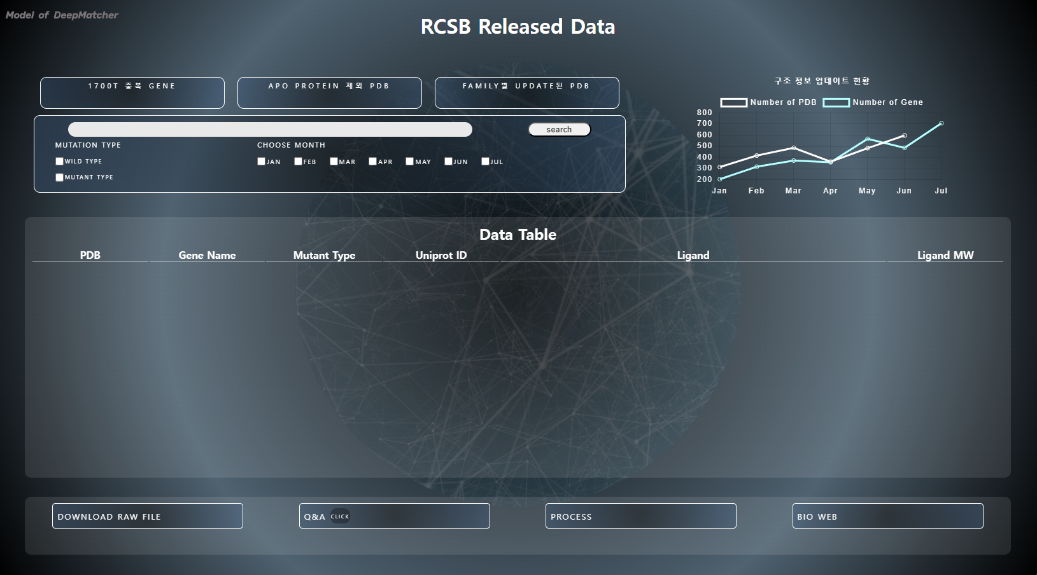
Task: Click the search button
Action: point(559,130)
